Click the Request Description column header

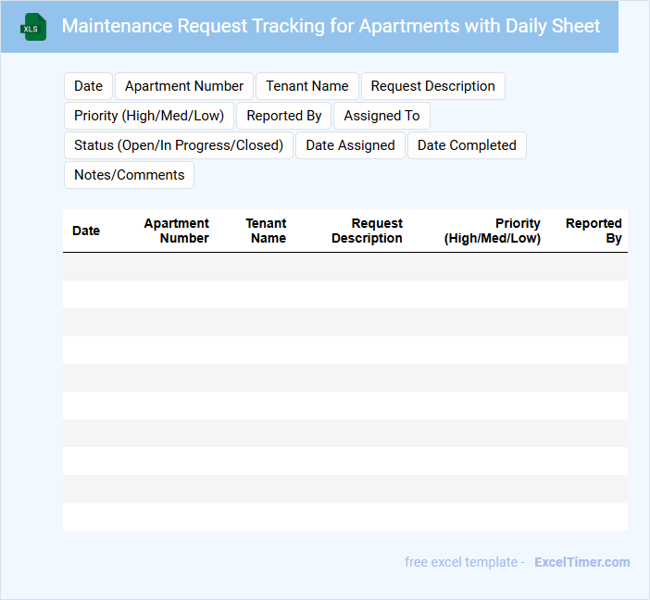[368, 231]
